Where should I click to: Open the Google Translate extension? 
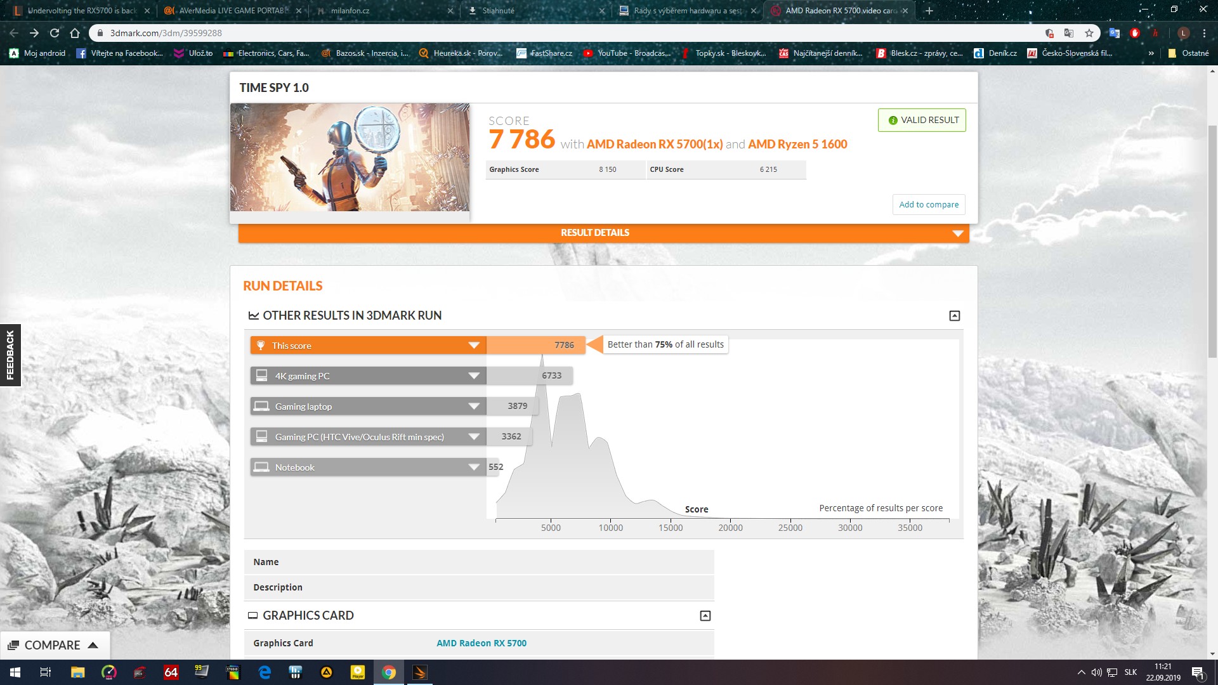coord(1115,33)
